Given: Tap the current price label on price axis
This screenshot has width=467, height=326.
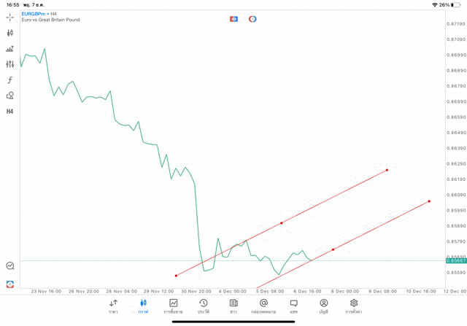Looking at the screenshot, I should tap(455, 260).
